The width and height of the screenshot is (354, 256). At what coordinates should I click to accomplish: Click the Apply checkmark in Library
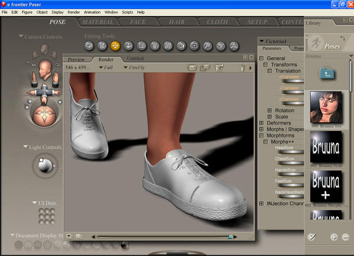pos(312,237)
